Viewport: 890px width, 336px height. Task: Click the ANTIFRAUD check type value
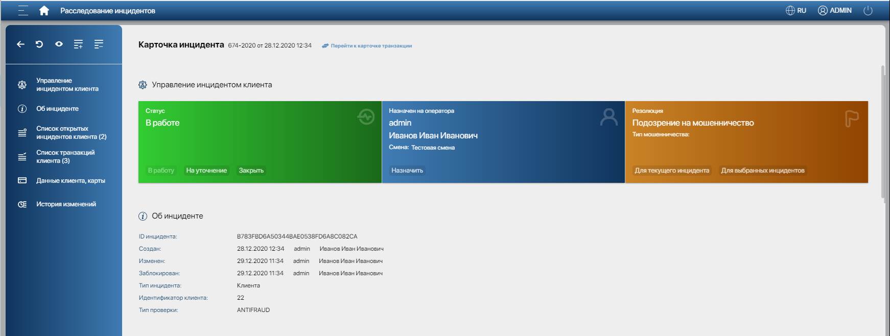point(253,310)
